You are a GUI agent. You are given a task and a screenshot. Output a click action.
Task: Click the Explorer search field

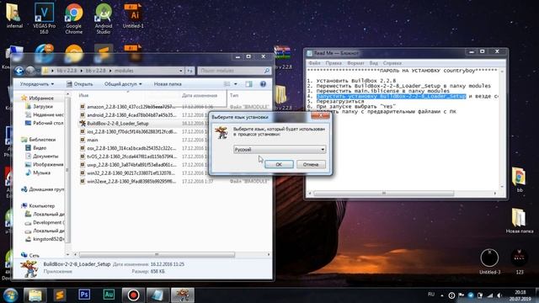[234, 71]
